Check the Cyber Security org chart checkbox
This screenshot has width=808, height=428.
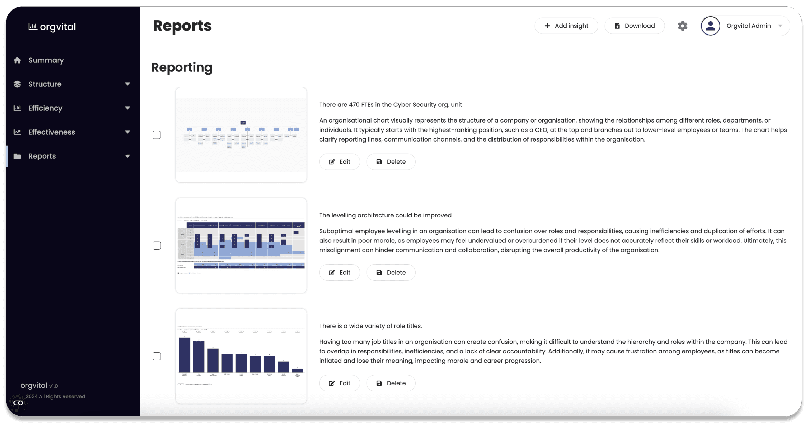[x=157, y=135]
